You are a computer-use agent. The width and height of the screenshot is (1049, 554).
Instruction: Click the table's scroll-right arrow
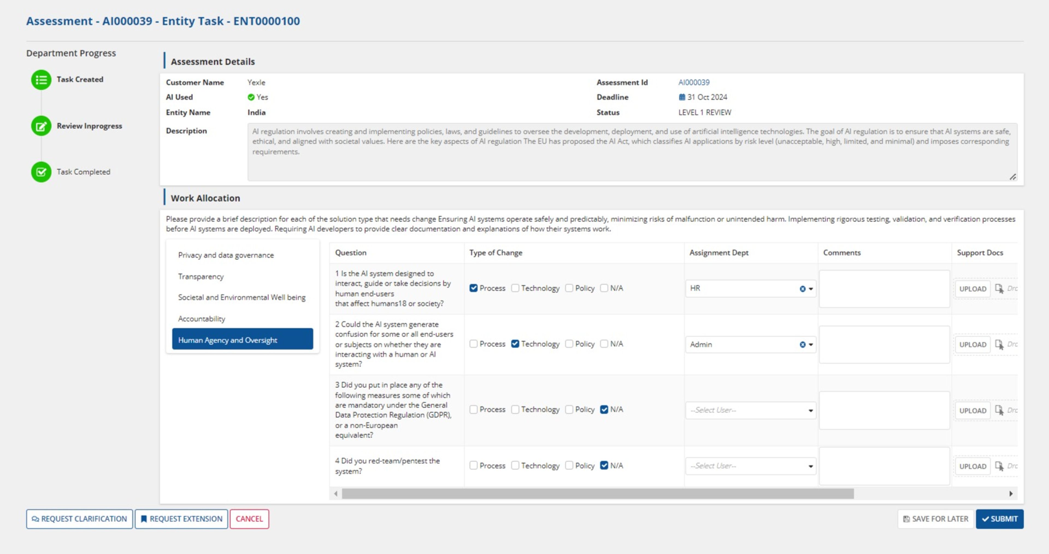[x=1011, y=494]
